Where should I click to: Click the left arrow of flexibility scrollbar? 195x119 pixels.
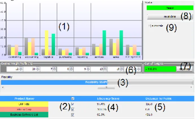click(3, 87)
